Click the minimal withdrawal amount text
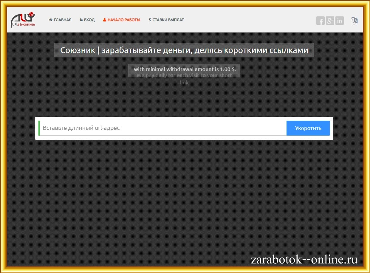The width and height of the screenshot is (370, 273). 185,69
